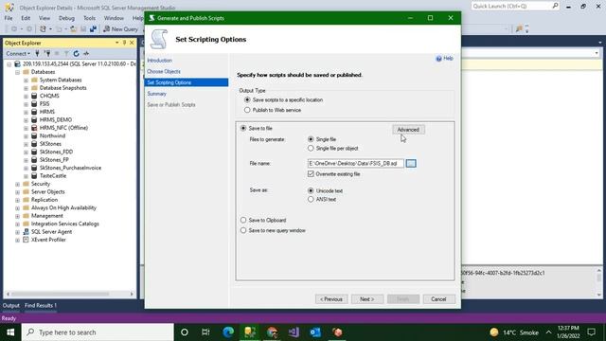Image resolution: width=606 pixels, height=341 pixels.
Task: Click the File name input field
Action: point(356,164)
